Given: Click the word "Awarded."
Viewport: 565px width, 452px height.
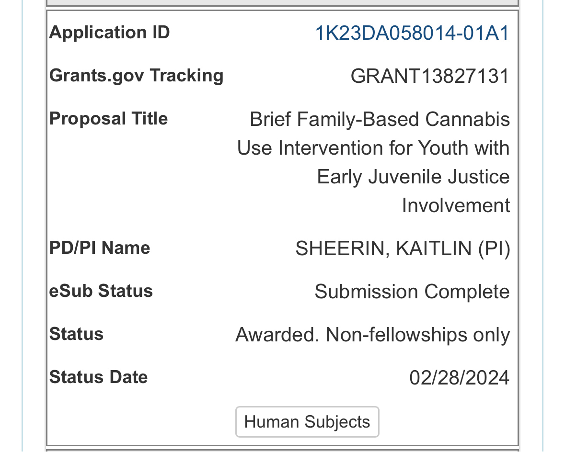Looking at the screenshot, I should (277, 335).
